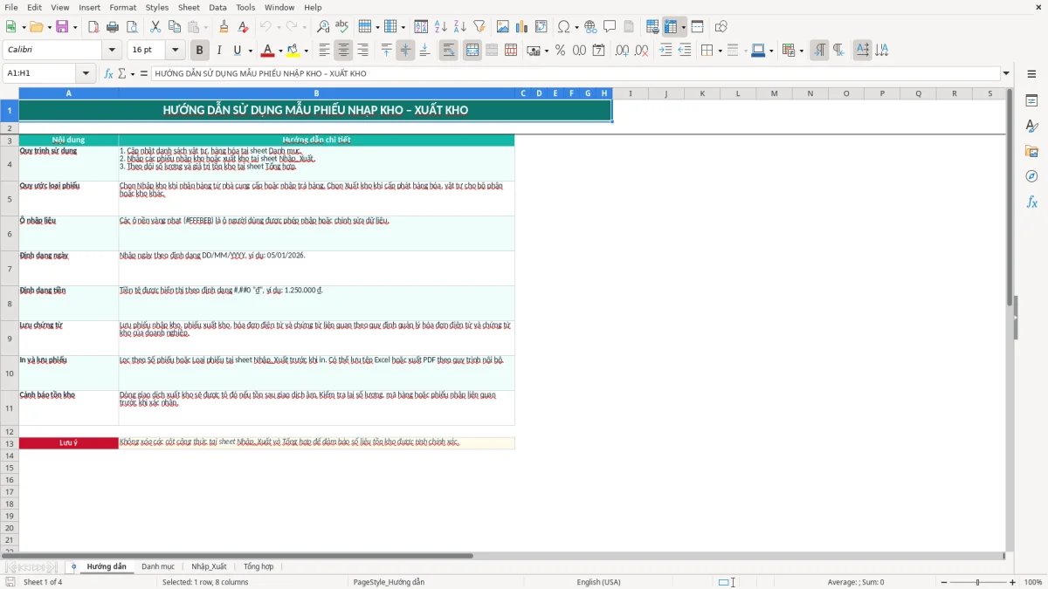
Task: Open Underline style dropdown arrow
Action: pos(250,51)
